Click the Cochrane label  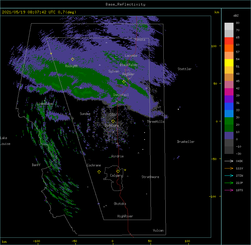94,165
